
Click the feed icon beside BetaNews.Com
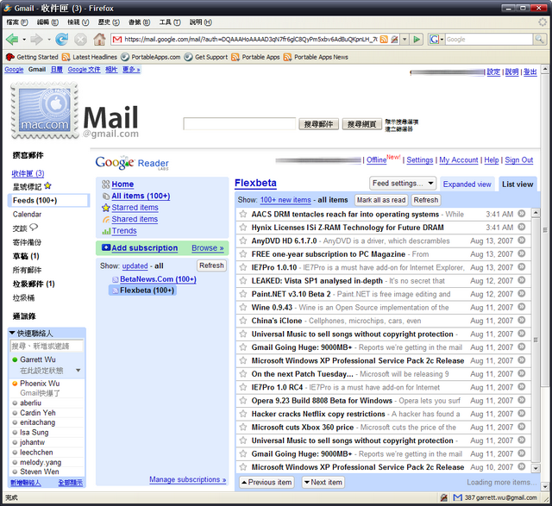click(115, 280)
